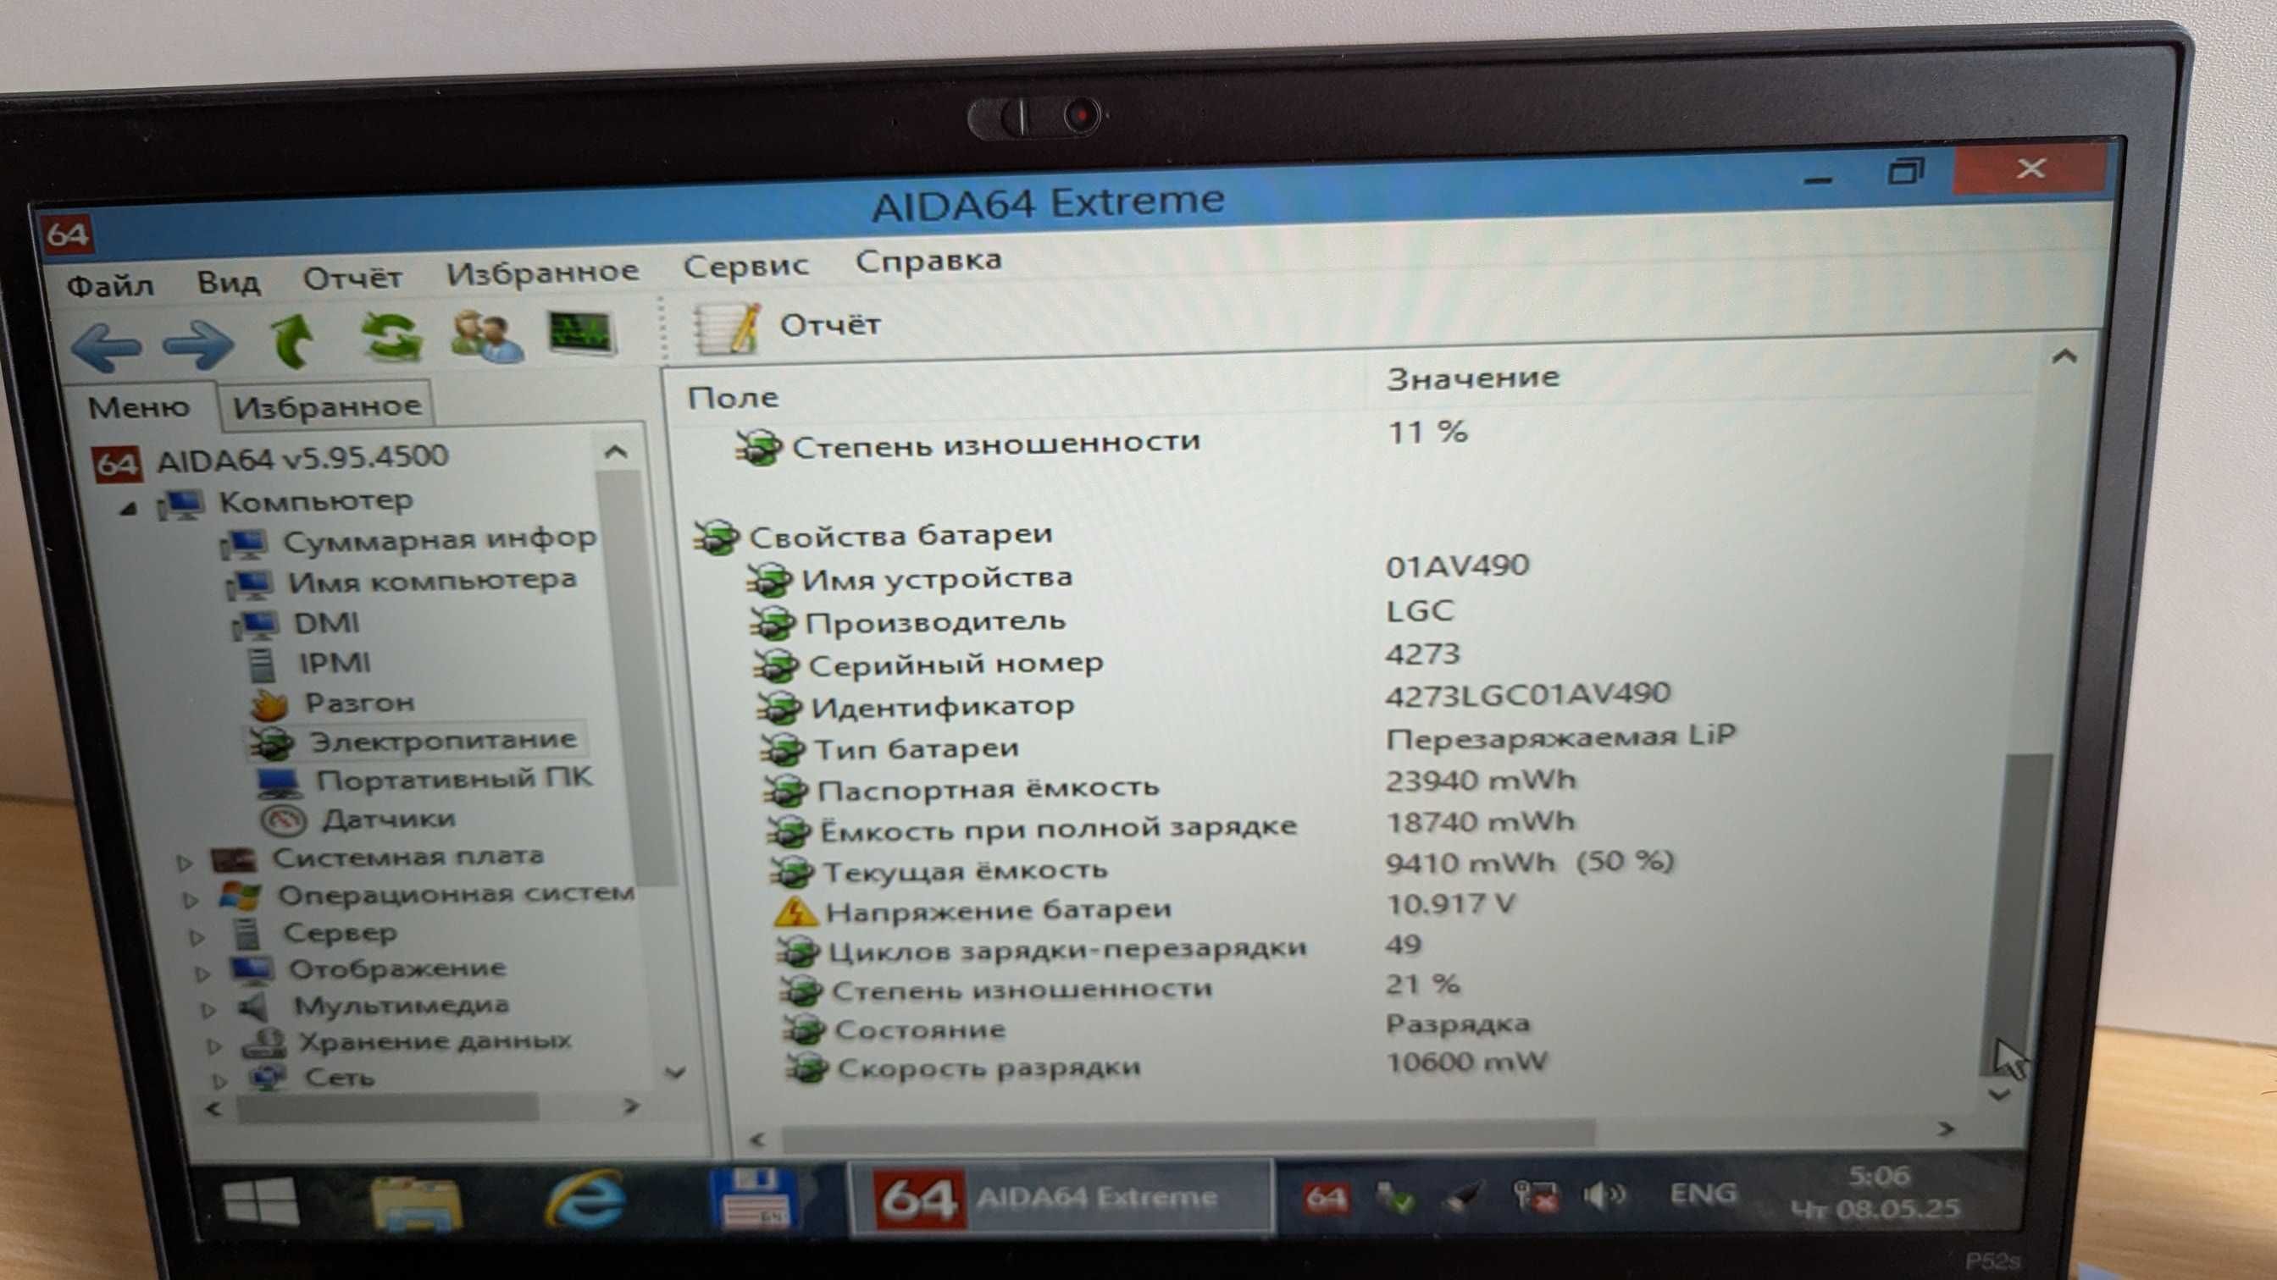Open user management people icon in toolbar

[487, 337]
